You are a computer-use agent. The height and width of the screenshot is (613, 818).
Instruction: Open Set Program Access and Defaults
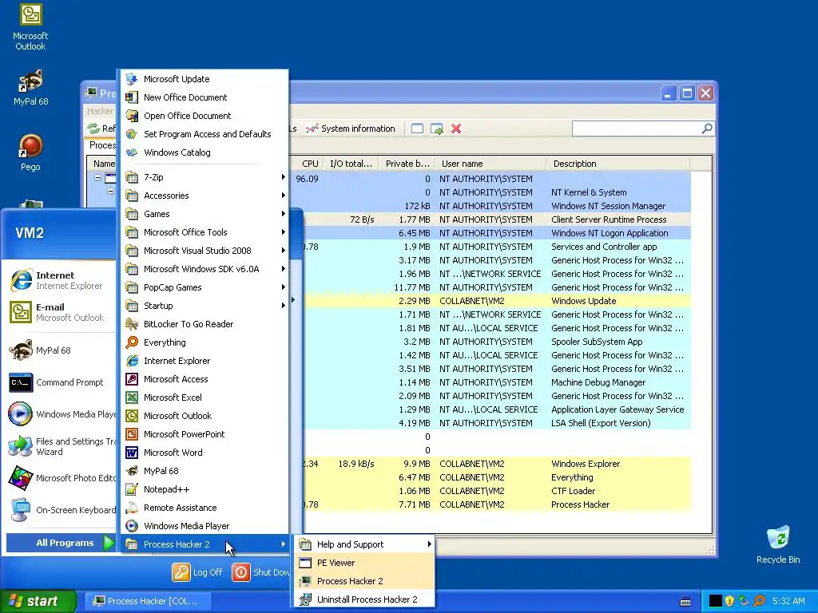205,134
